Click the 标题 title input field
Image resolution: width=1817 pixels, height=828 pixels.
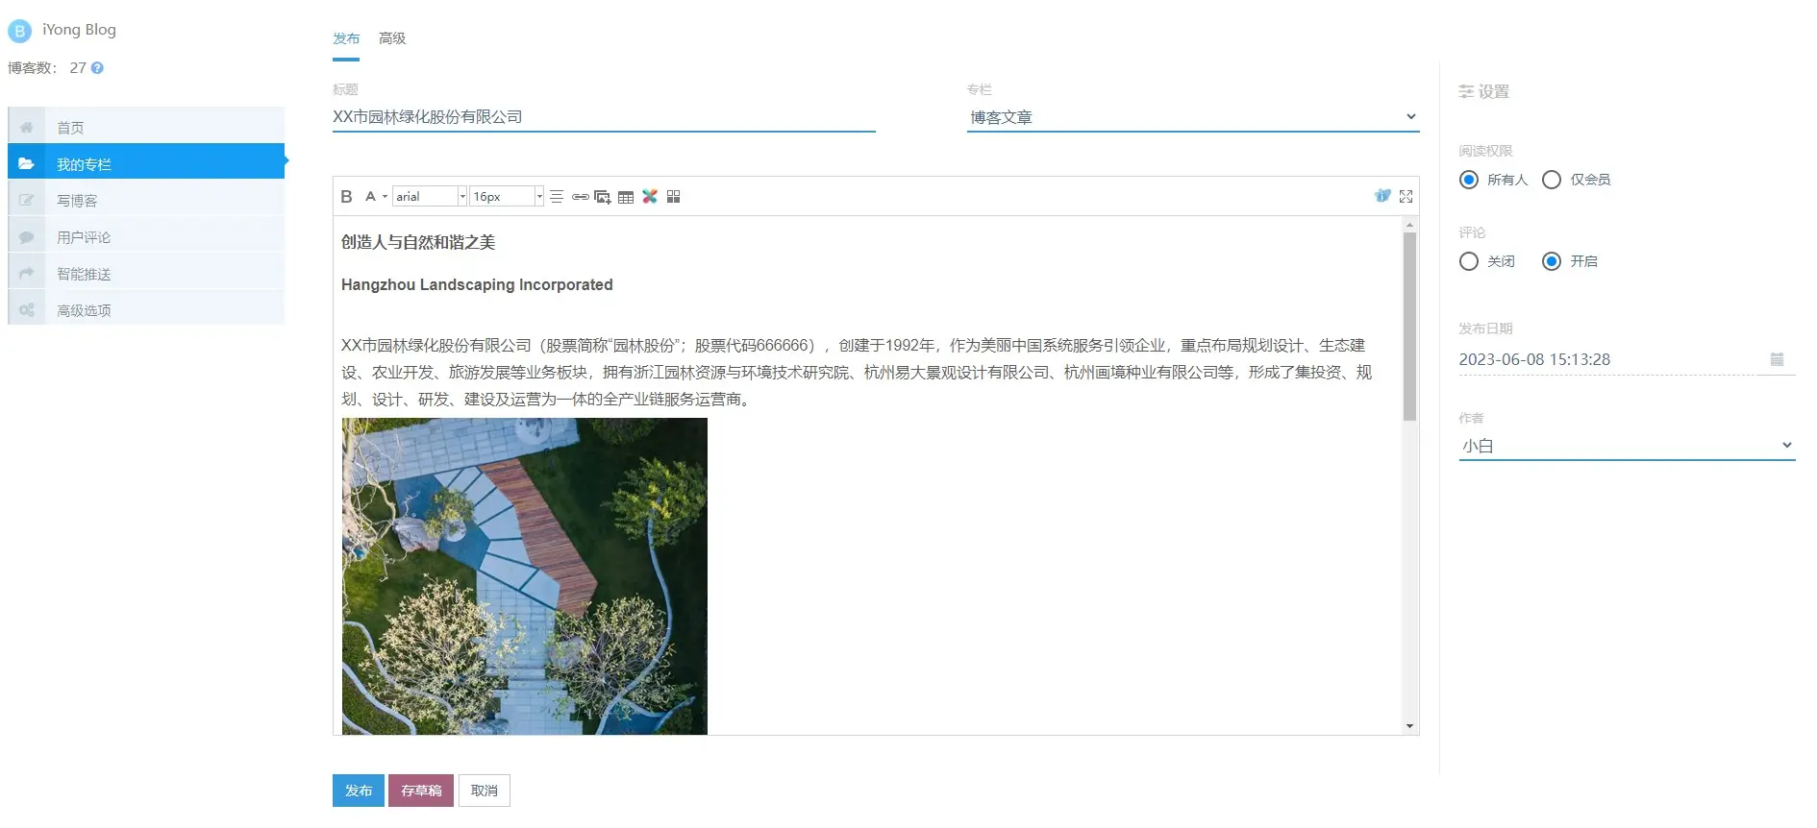[x=603, y=117]
